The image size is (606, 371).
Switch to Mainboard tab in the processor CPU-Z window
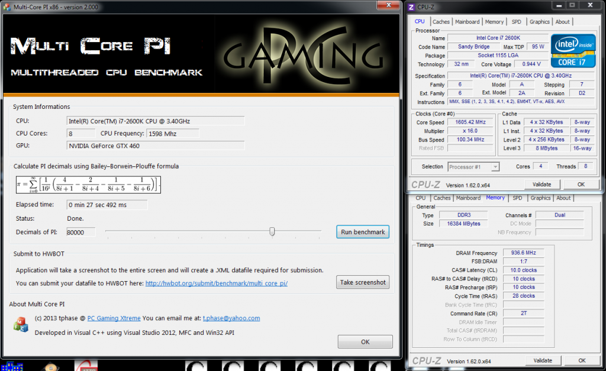(468, 22)
